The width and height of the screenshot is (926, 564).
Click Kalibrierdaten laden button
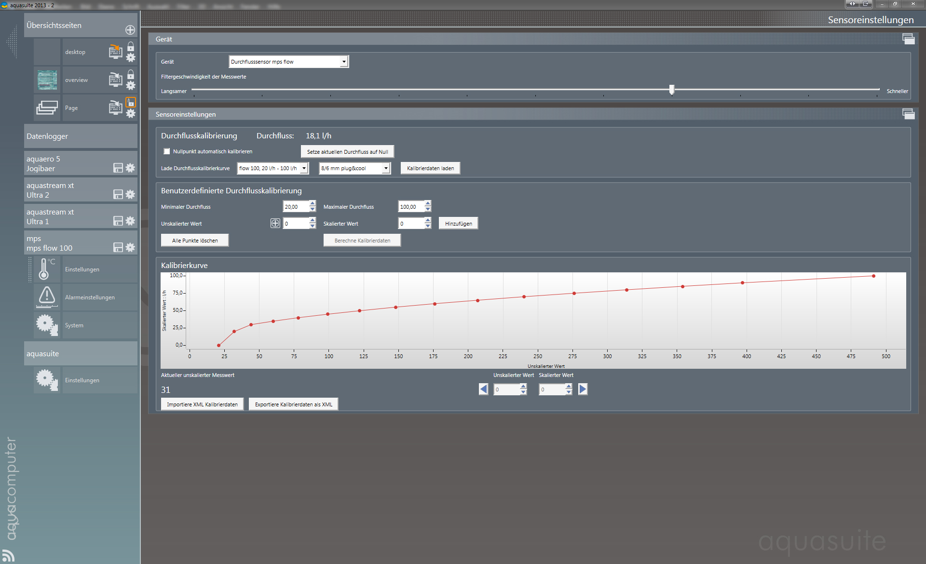click(430, 168)
